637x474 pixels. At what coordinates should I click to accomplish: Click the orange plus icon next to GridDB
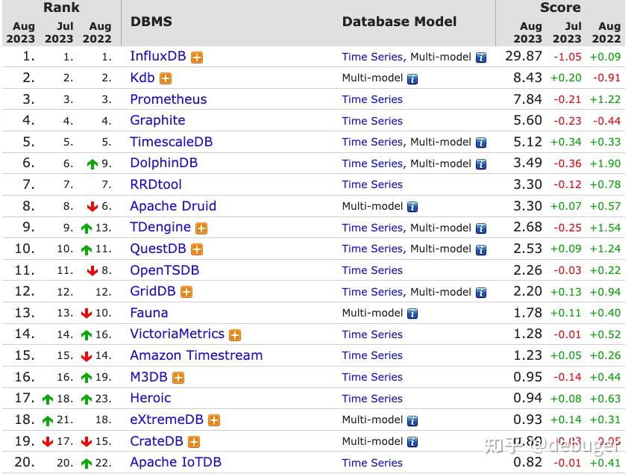click(186, 293)
